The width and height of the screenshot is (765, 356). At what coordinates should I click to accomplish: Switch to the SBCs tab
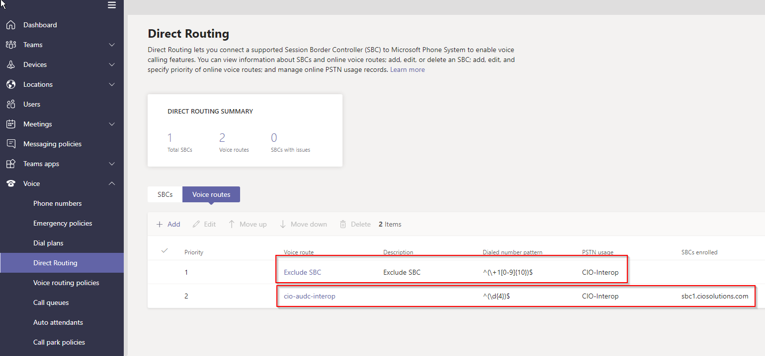pyautogui.click(x=165, y=194)
